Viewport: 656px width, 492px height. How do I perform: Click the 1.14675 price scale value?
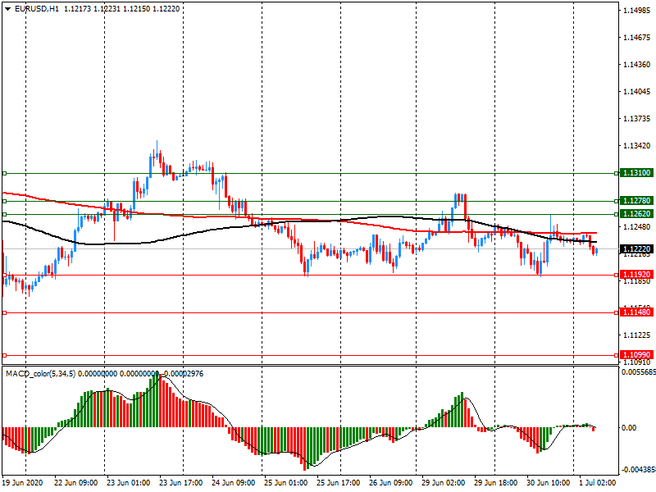pos(637,37)
